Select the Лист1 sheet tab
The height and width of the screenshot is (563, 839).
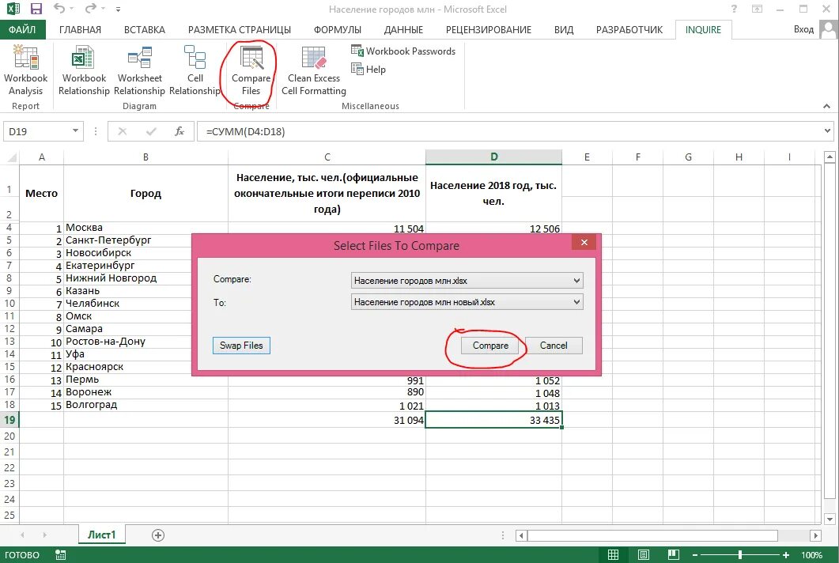tap(102, 535)
